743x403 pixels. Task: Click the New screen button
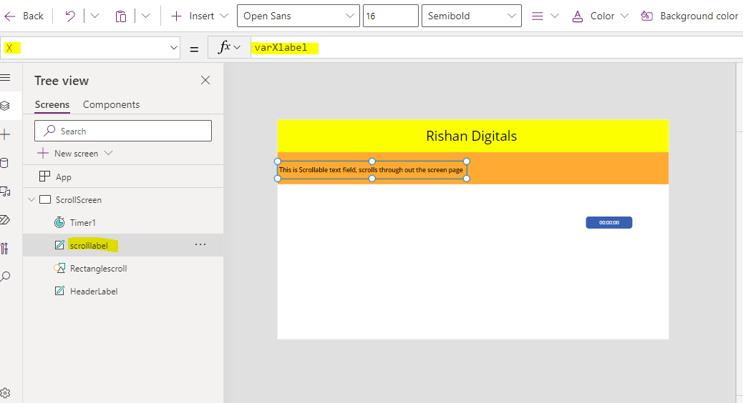coord(75,154)
